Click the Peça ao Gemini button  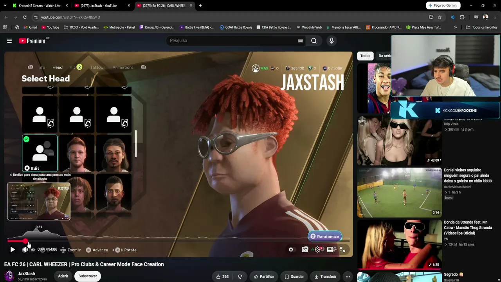pyautogui.click(x=443, y=5)
